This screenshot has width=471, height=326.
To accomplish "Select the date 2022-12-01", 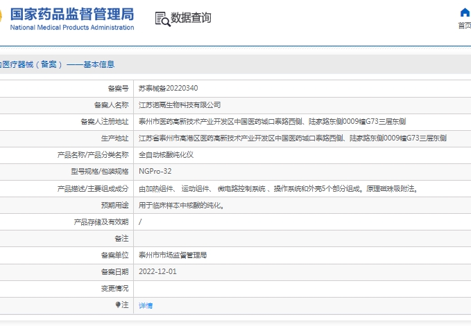I will [157, 272].
